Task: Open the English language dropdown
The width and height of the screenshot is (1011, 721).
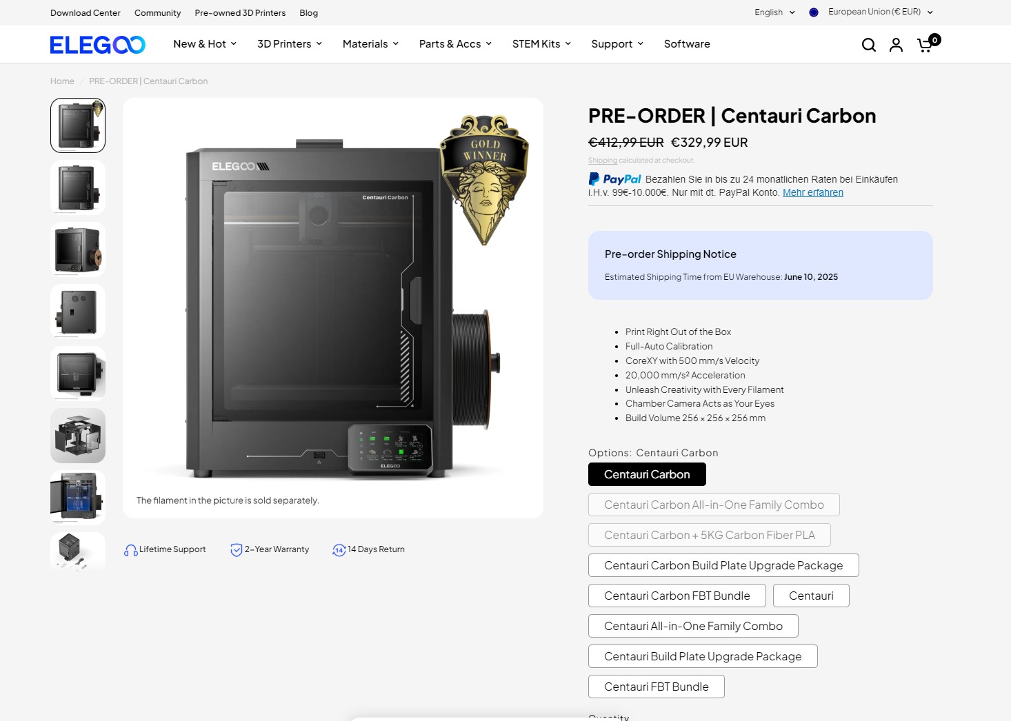Action: tap(774, 12)
